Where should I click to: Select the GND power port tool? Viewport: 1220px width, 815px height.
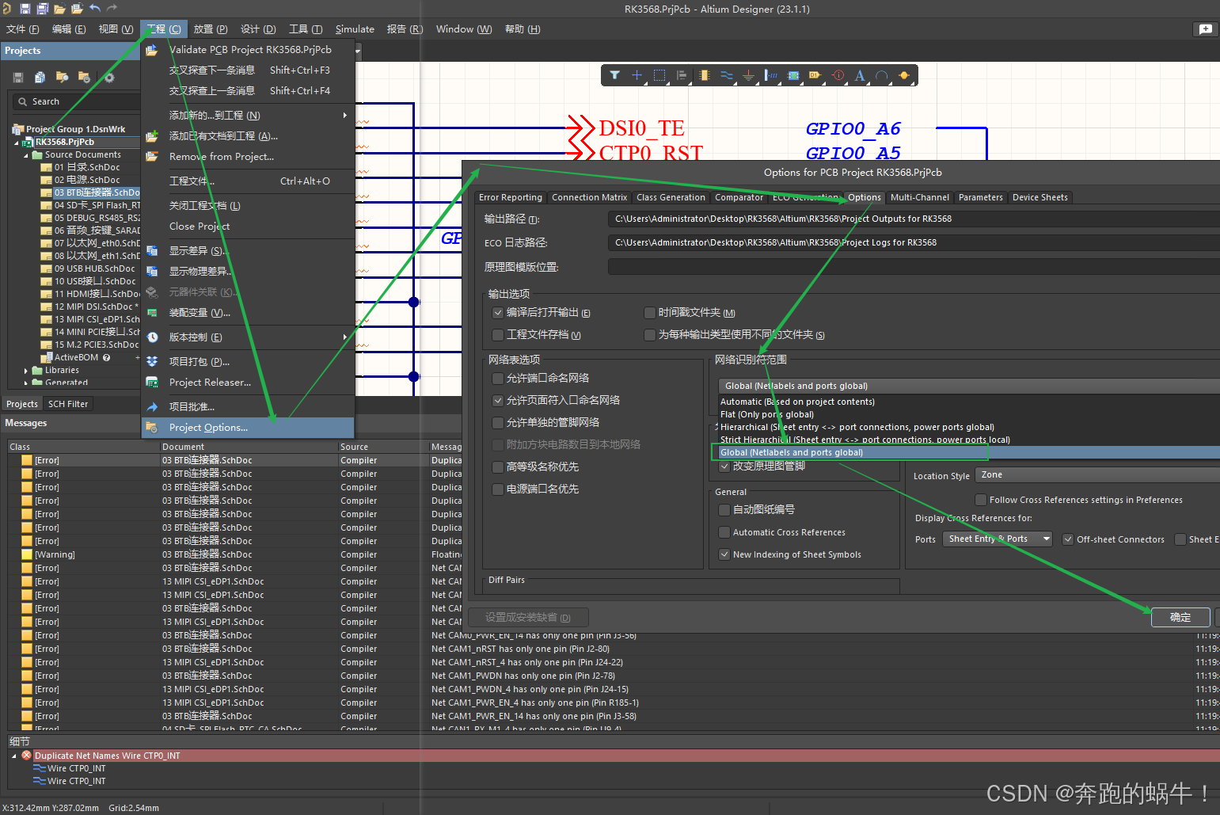tap(748, 75)
